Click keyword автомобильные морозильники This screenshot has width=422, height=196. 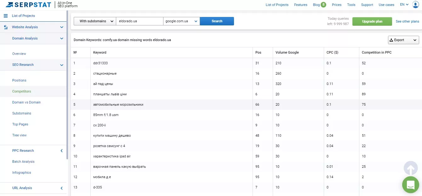pyautogui.click(x=118, y=104)
